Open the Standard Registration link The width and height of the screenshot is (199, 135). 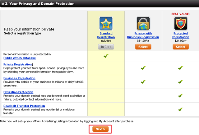pos(106,35)
